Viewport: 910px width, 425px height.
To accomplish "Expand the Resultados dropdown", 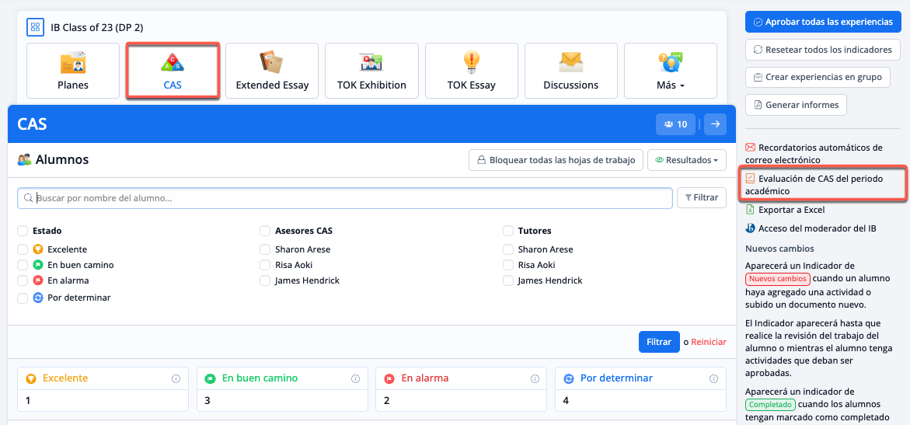I will [686, 160].
